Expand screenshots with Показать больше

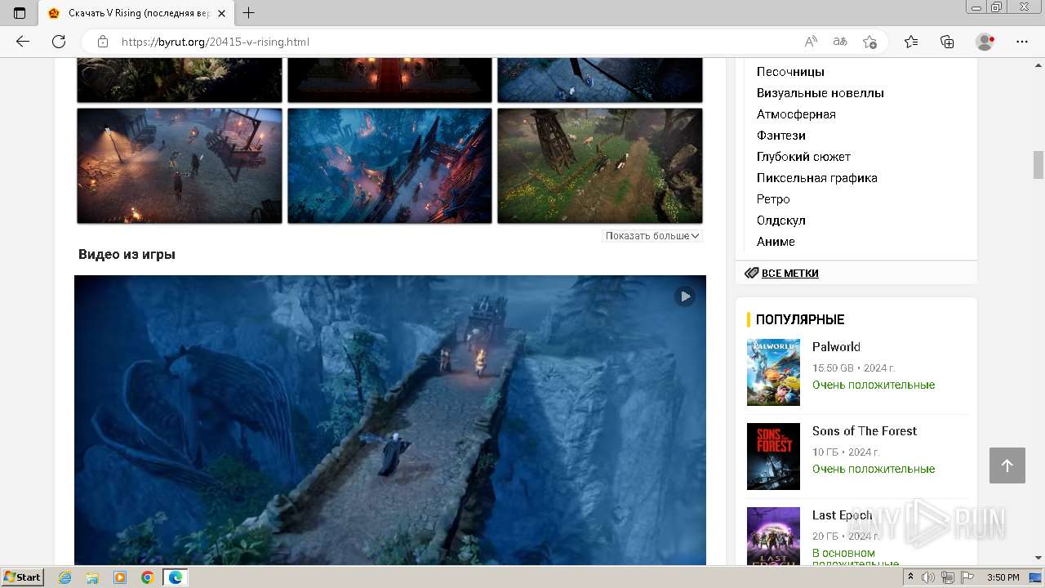(x=652, y=236)
